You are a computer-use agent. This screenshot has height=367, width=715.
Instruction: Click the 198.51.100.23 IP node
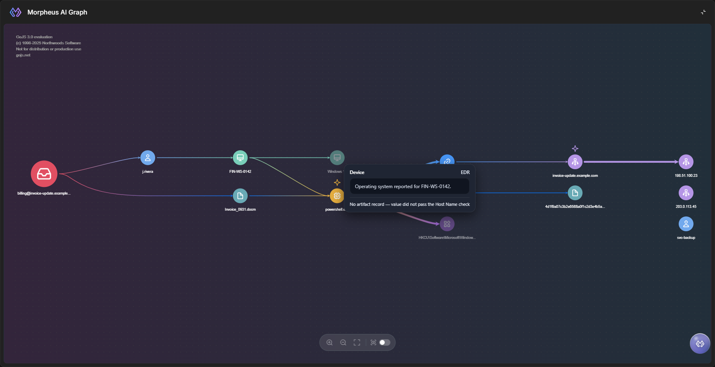pos(686,162)
